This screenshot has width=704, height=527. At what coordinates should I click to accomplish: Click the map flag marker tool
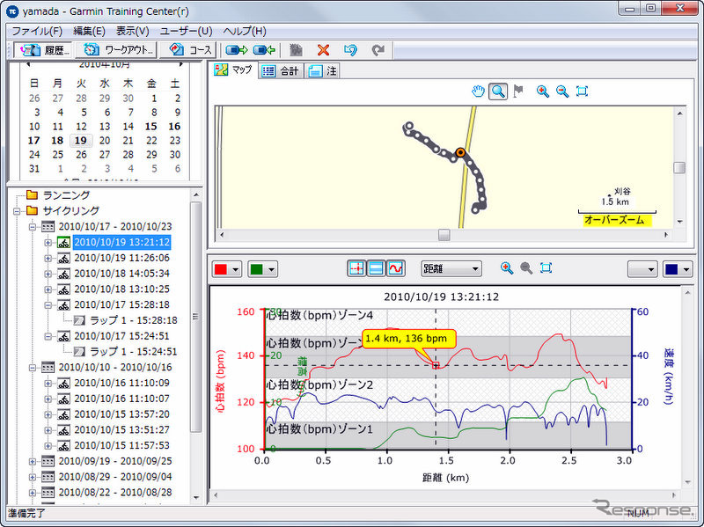pyautogui.click(x=518, y=91)
